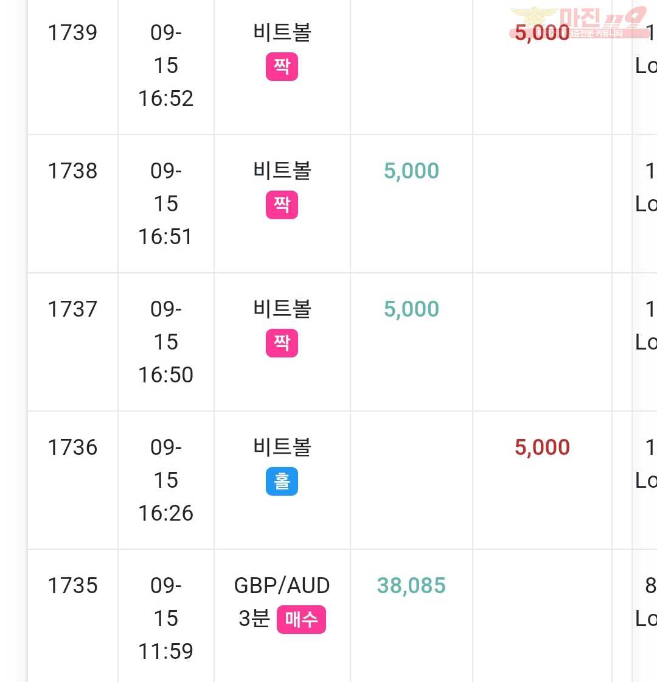657x682 pixels.
Task: Select bet number 1736
Action: click(x=72, y=448)
